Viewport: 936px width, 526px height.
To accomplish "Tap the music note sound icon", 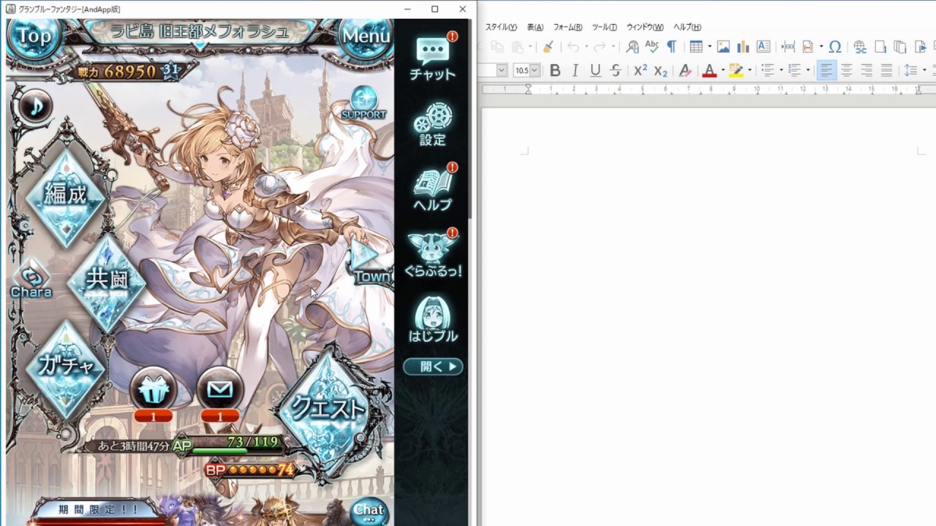I will click(34, 107).
